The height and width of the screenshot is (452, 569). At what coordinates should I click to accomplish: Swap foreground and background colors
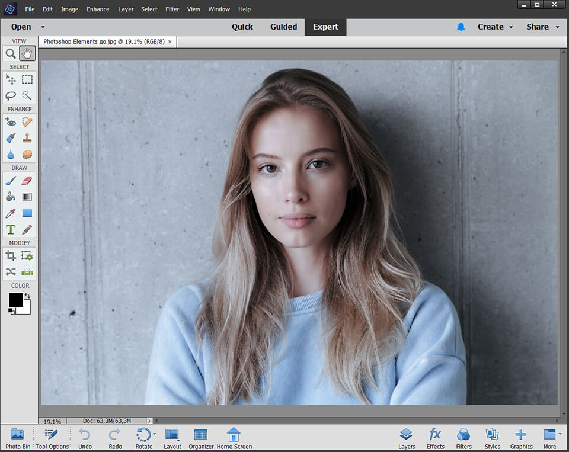tap(27, 296)
